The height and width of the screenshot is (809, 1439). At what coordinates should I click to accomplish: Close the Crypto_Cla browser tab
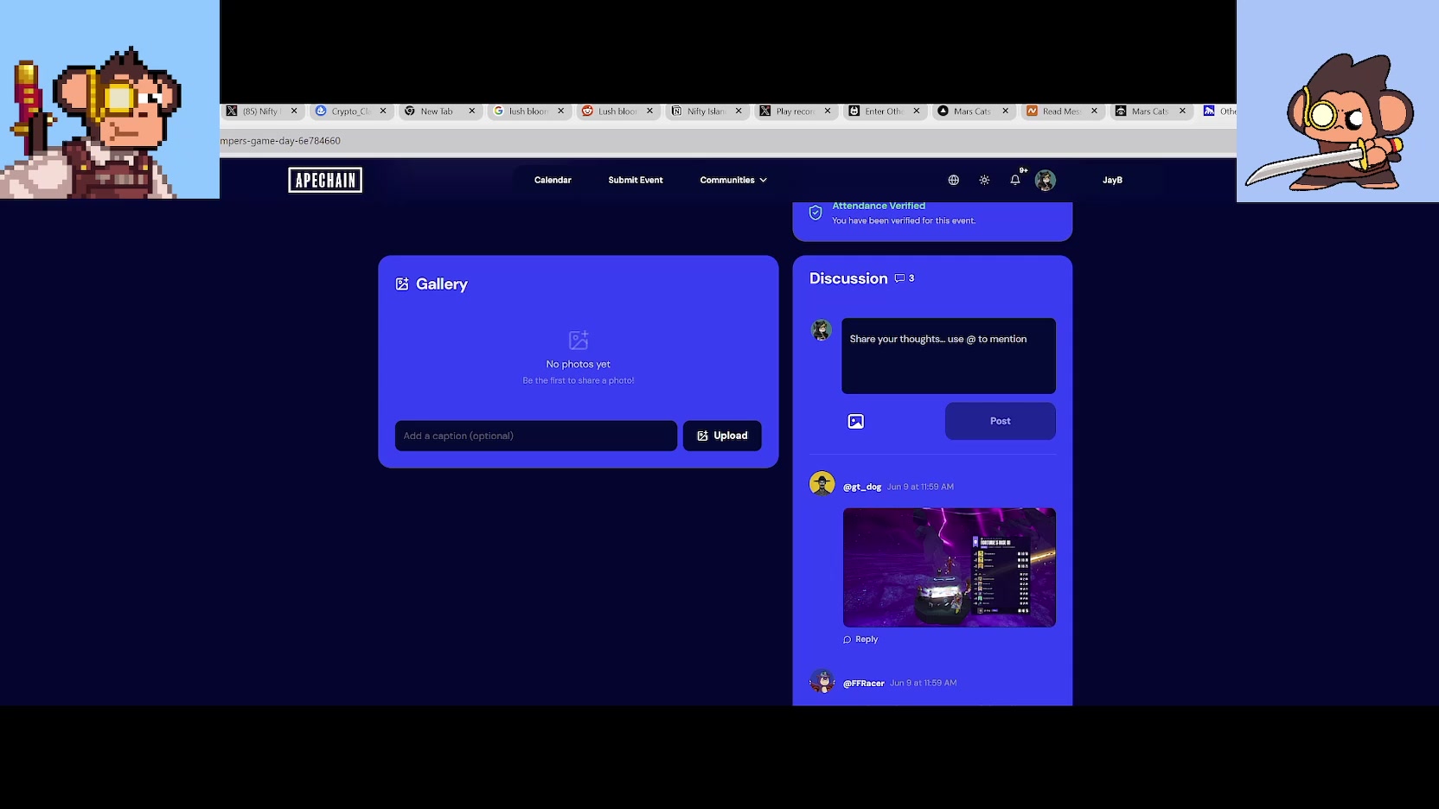[x=383, y=111]
